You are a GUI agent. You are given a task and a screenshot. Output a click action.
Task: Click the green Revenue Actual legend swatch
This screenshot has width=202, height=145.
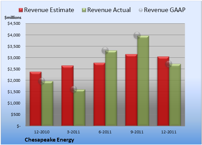(x=84, y=10)
